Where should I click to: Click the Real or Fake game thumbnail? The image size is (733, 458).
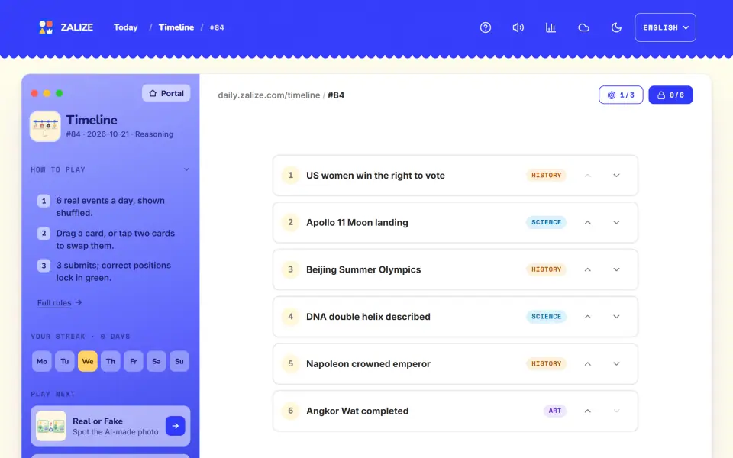tap(51, 426)
